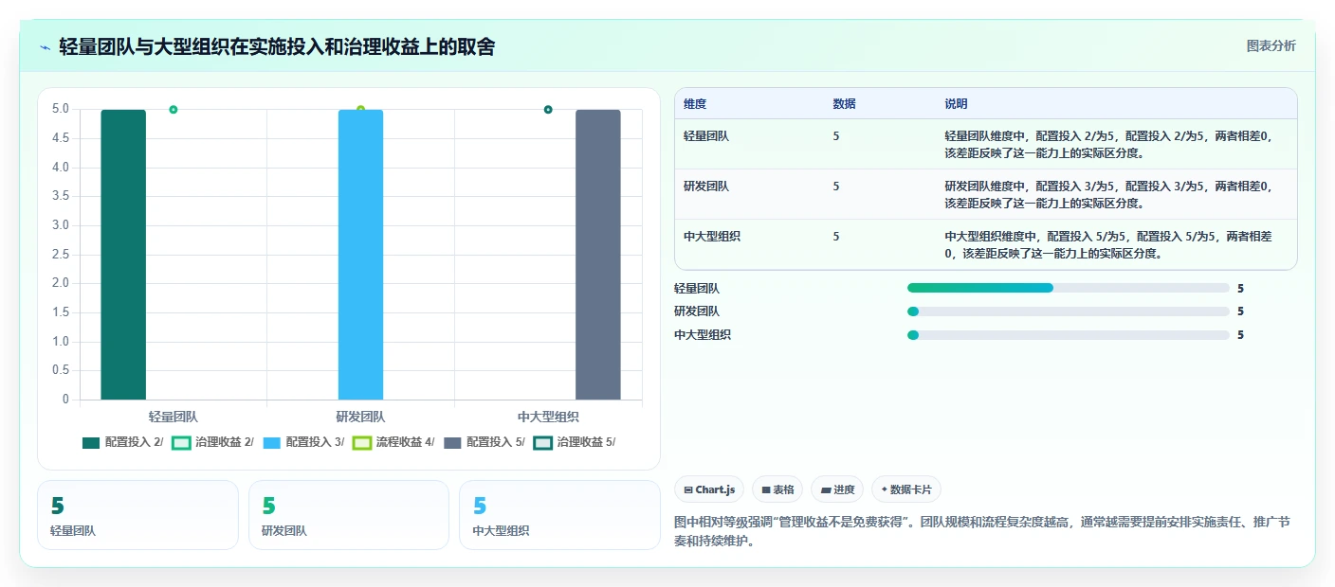Select the 数据卡片 tag button
The height and width of the screenshot is (587, 1335).
906,489
